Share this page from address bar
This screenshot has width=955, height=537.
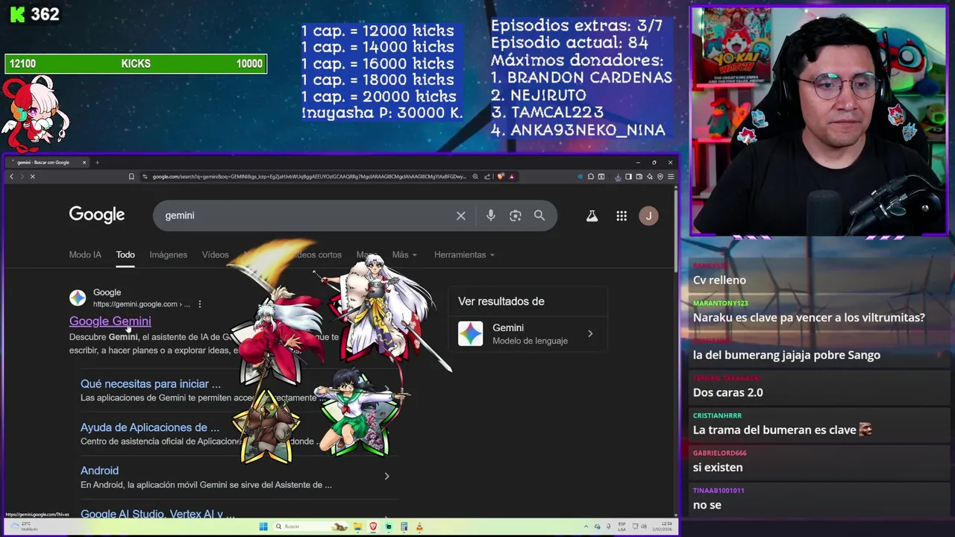(487, 177)
